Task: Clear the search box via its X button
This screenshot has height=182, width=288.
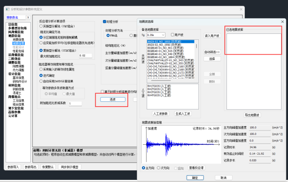Action: (x=28, y=18)
